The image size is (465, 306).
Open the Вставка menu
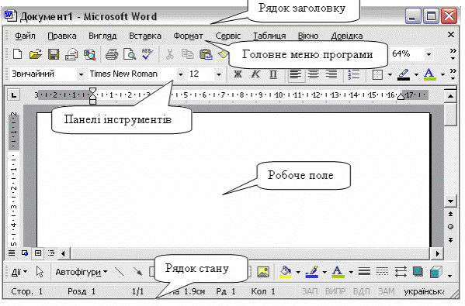click(145, 36)
